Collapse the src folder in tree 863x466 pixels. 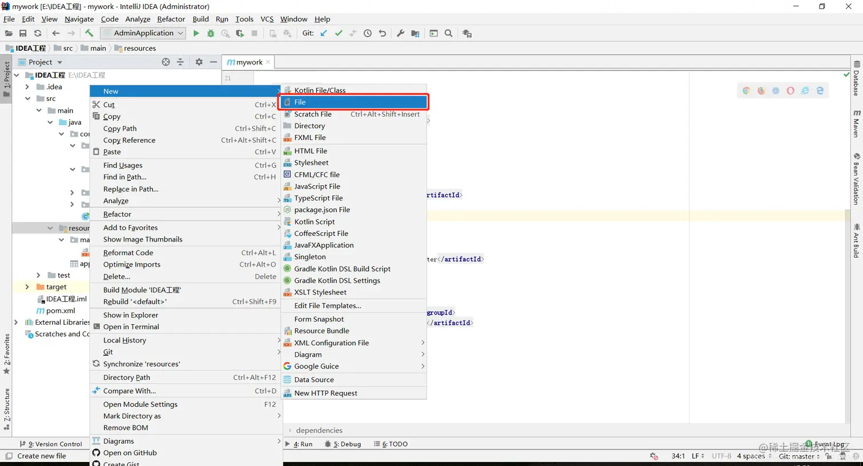coord(27,99)
